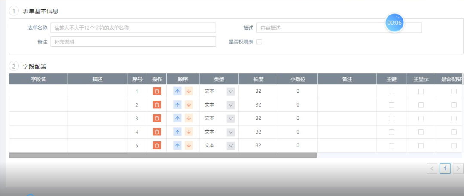Click the 描述 cell in row 4

(98, 132)
